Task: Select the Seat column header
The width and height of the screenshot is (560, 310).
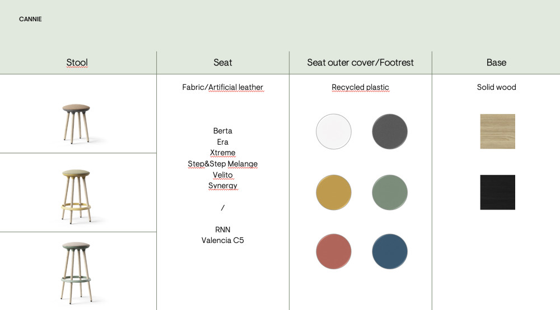Action: click(x=223, y=63)
